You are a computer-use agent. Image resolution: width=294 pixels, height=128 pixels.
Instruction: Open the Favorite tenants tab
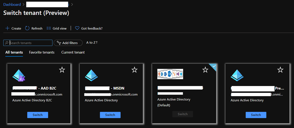[42, 52]
